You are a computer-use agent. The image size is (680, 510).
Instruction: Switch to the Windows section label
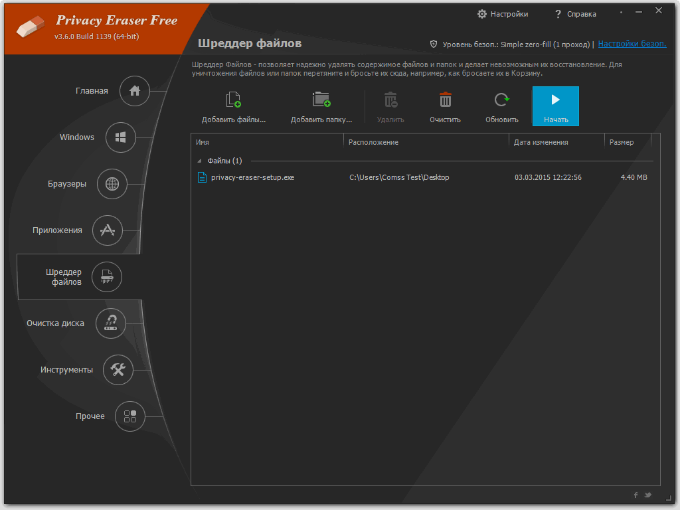click(77, 137)
